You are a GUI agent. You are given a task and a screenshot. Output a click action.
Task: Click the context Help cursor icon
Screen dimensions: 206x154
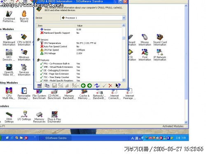(118, 86)
